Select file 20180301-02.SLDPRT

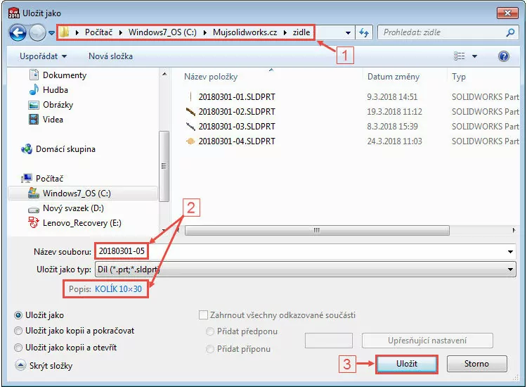(x=237, y=112)
